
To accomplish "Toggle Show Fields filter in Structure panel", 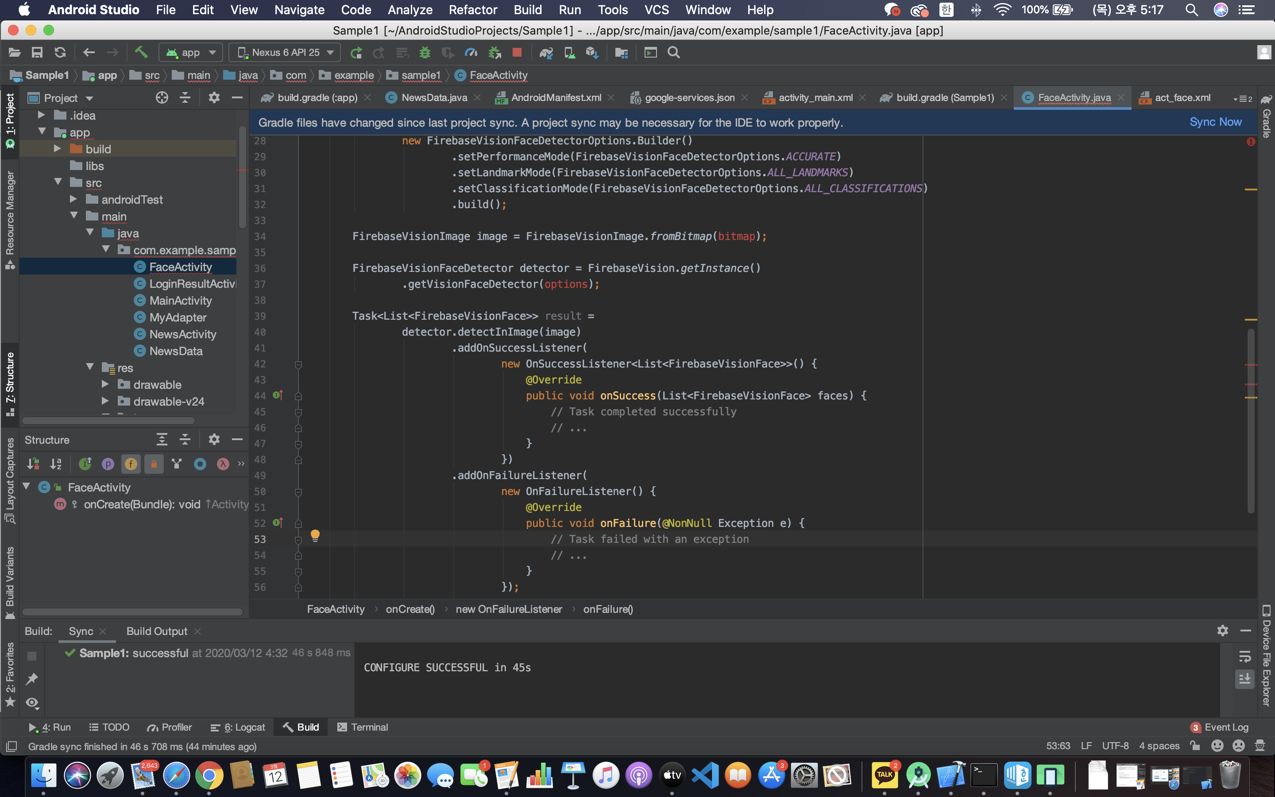I will tap(131, 464).
